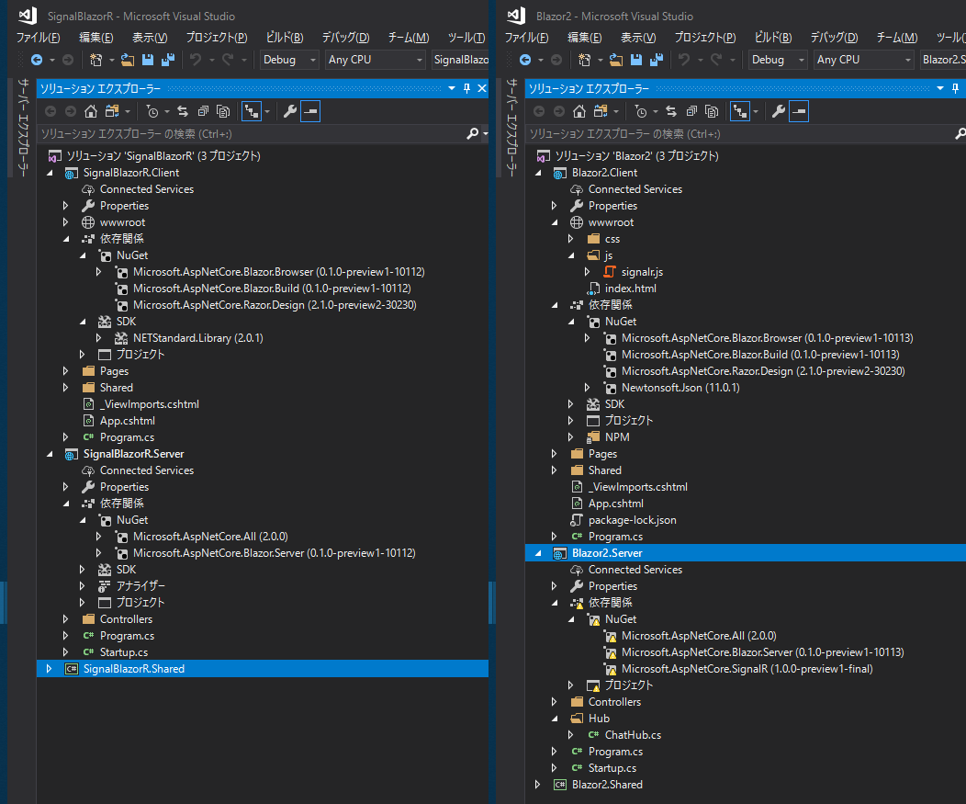Select the Home icon in Solution Explorer toolbar
The height and width of the screenshot is (804, 966).
point(91,110)
